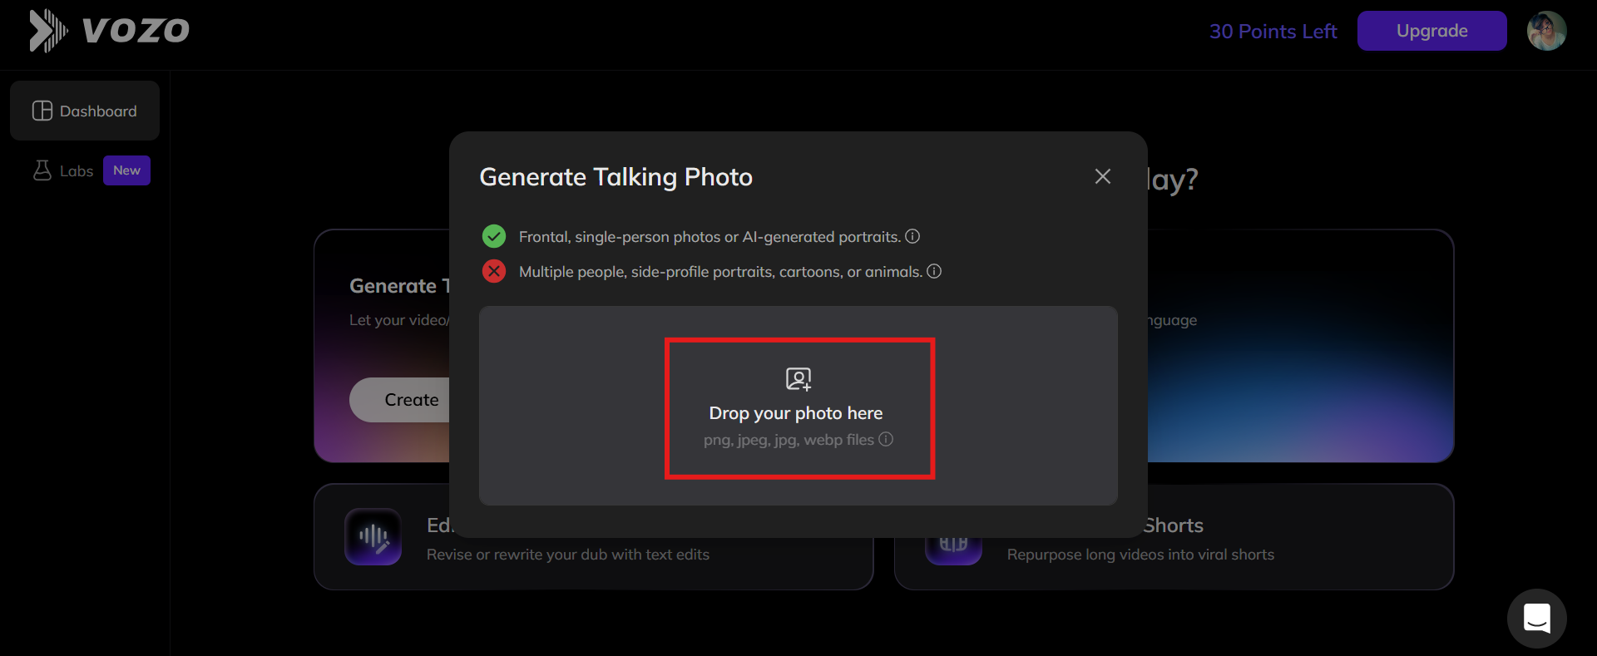1597x656 pixels.
Task: Select Dashboard in the sidebar
Action: click(84, 110)
